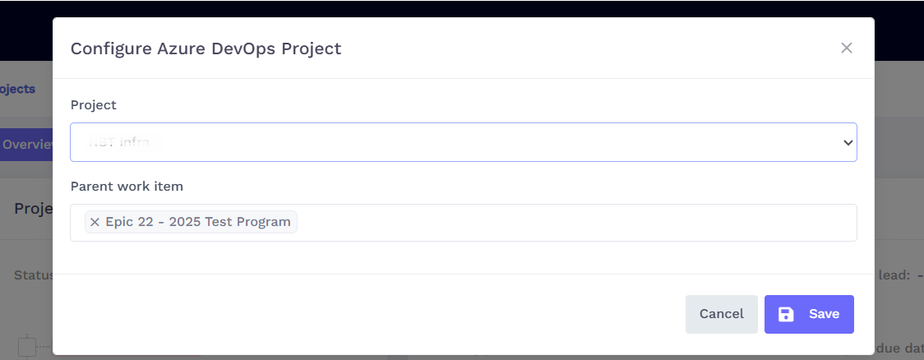Viewport: 924px width, 360px height.
Task: Switch to the Overview tab behind dialog
Action: [x=26, y=145]
